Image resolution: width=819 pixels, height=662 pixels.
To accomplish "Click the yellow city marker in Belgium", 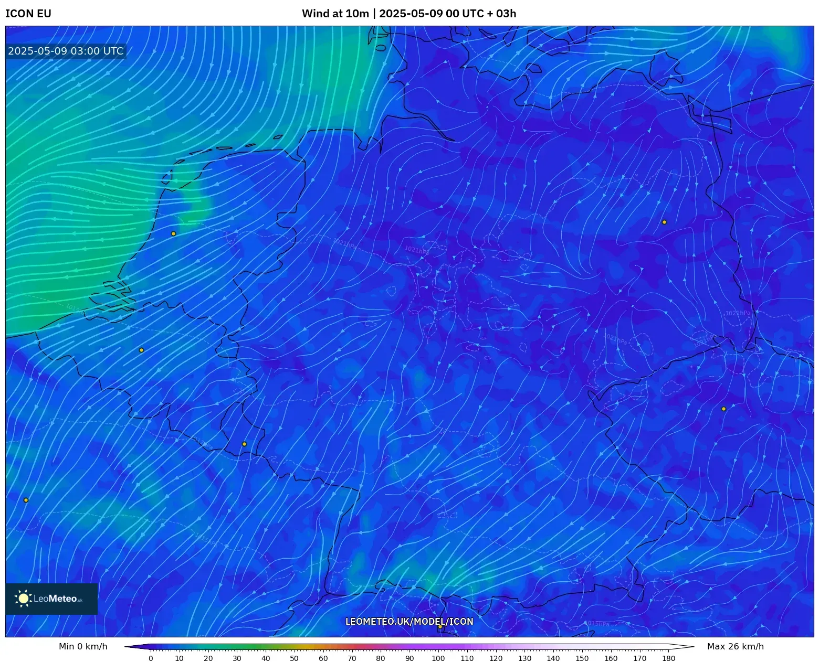I will (x=141, y=350).
